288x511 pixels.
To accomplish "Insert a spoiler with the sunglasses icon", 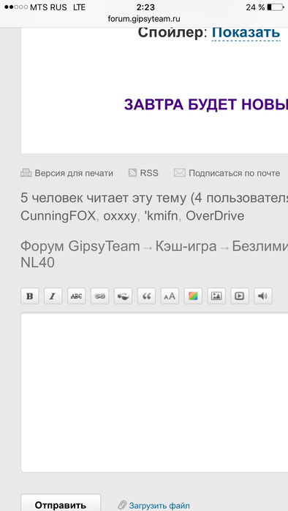I will pos(123,296).
